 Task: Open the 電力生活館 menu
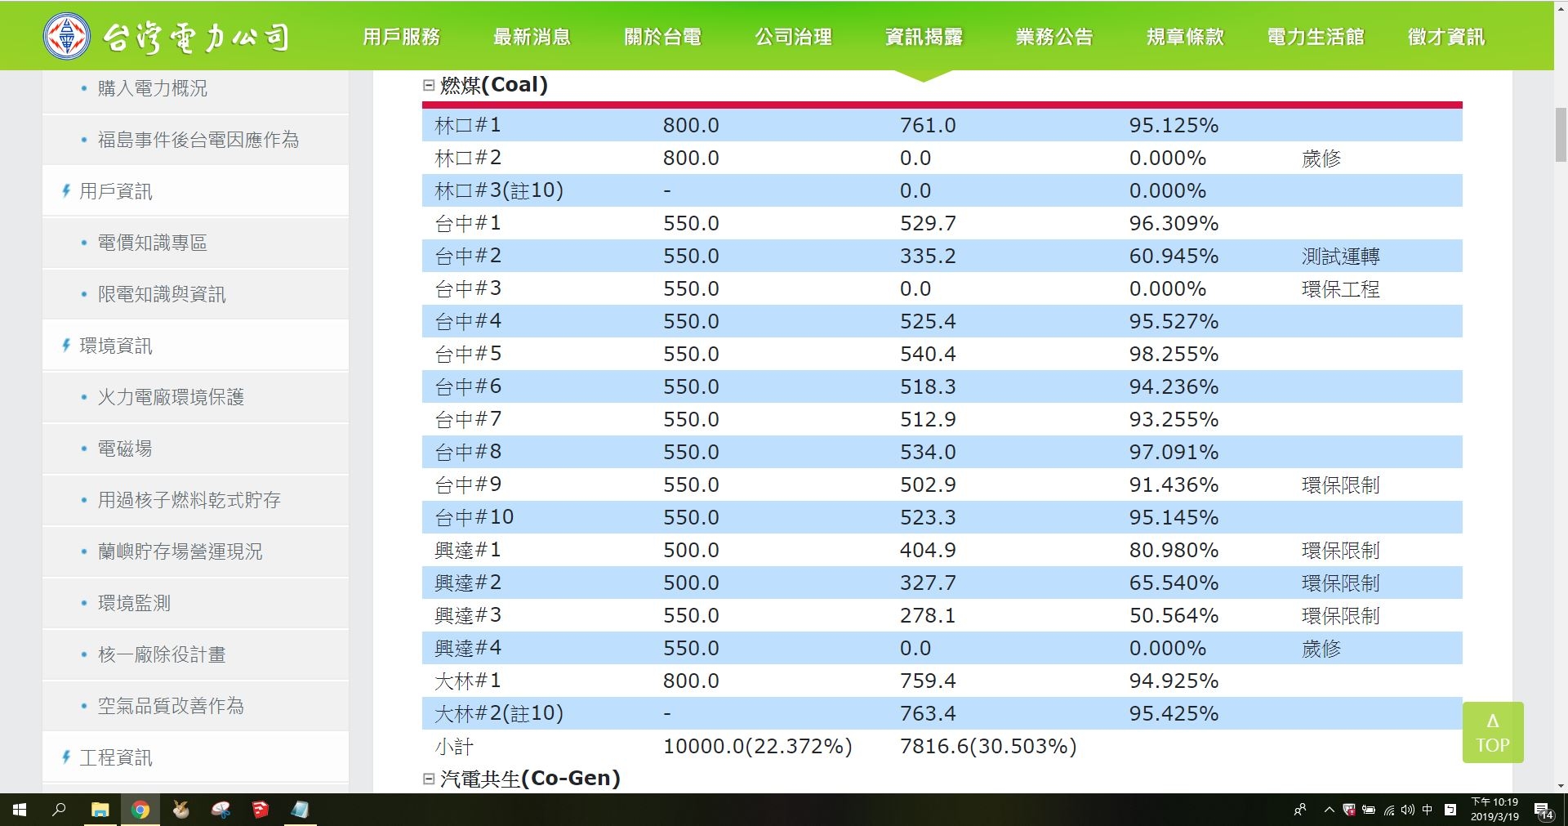(x=1316, y=37)
